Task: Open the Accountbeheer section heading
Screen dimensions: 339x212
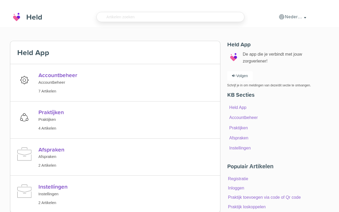Action: (x=58, y=75)
